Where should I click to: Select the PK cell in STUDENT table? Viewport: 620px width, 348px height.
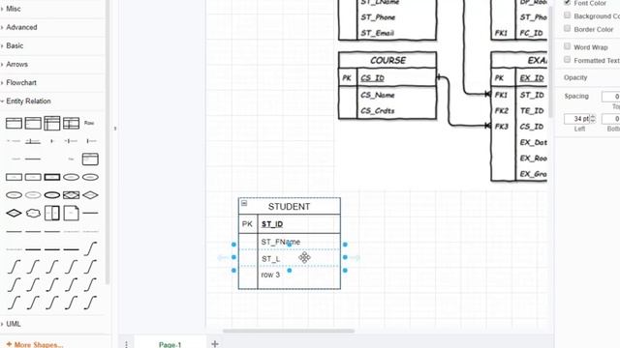tap(248, 224)
